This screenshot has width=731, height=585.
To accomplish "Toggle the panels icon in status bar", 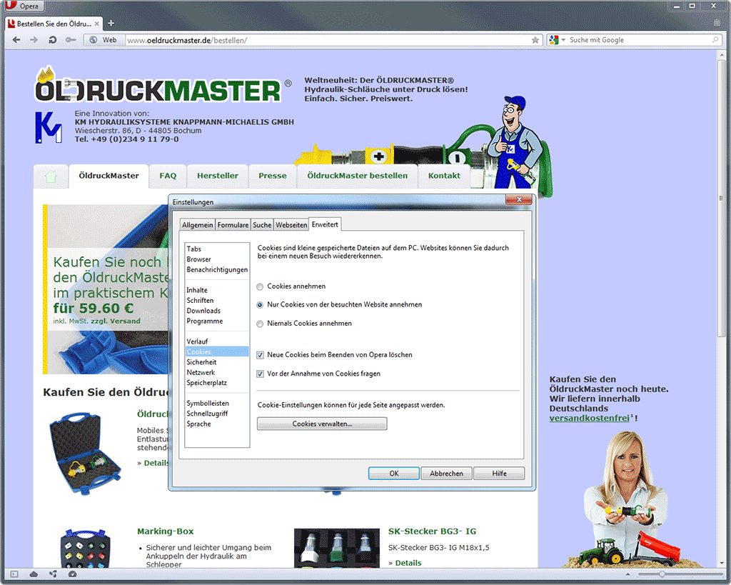I will [x=14, y=574].
